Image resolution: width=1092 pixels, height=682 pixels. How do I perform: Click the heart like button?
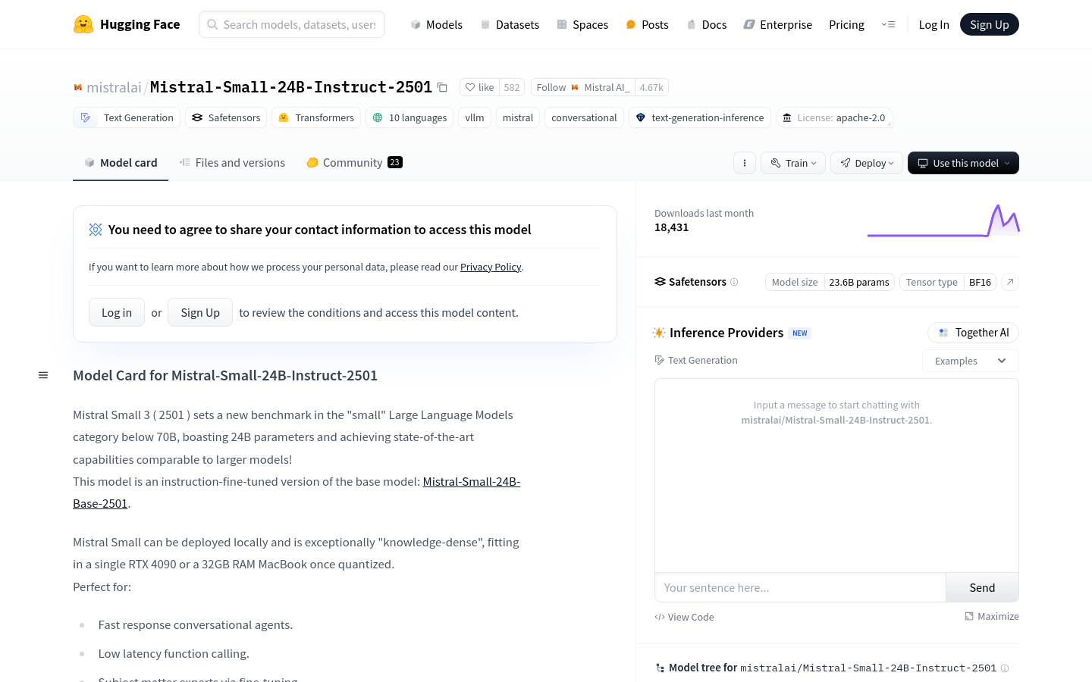pos(480,87)
